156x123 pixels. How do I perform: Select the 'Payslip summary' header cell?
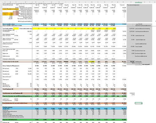coord(7,107)
